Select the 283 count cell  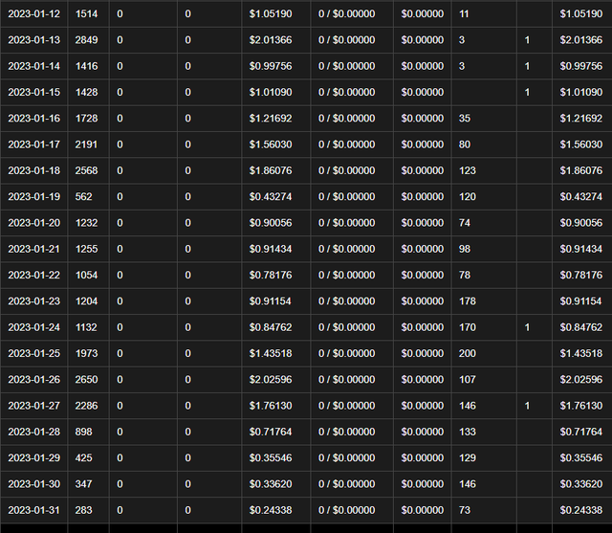coord(83,511)
